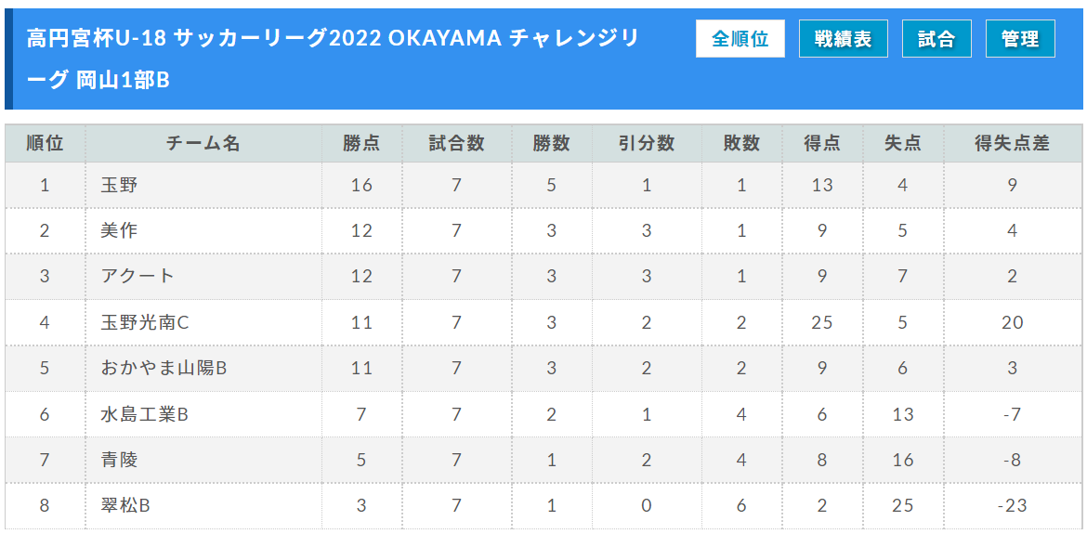Click the 試合数 column header
The image size is (1087, 534).
coord(457,143)
